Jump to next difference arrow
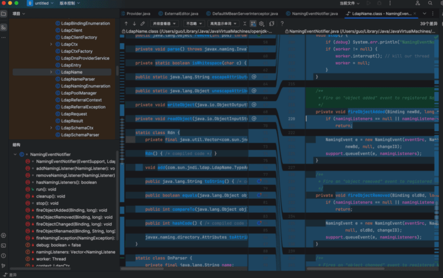The width and height of the screenshot is (443, 278). (x=134, y=23)
